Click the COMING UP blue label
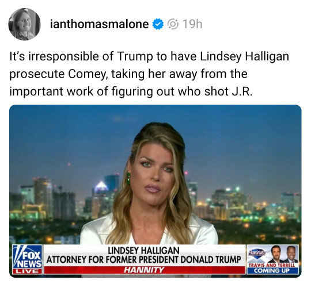 pos(273,271)
